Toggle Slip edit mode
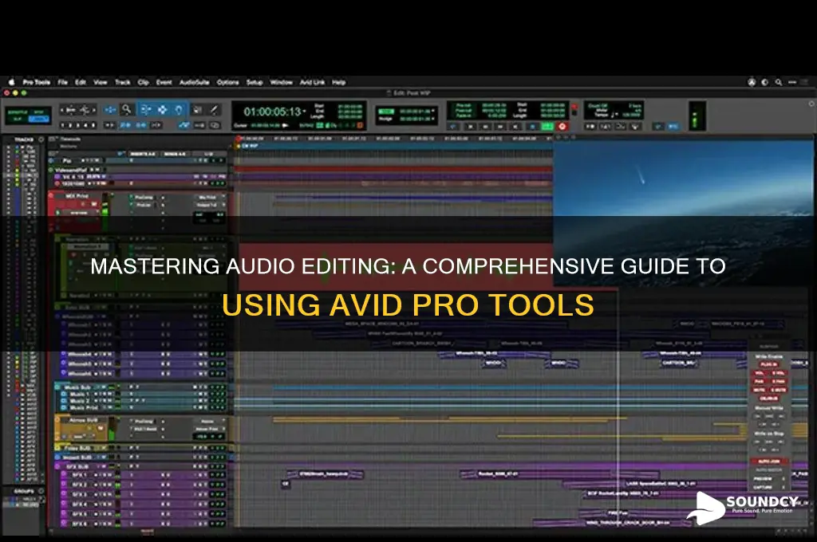This screenshot has width=817, height=542. (x=18, y=119)
